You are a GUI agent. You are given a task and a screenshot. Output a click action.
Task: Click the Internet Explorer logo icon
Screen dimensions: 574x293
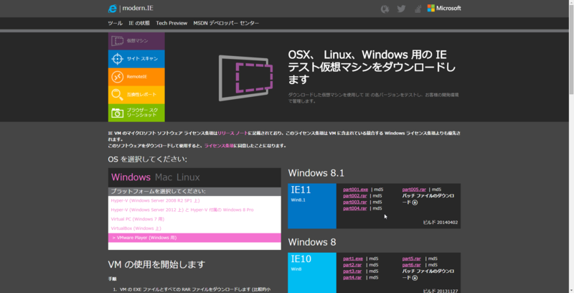113,9
